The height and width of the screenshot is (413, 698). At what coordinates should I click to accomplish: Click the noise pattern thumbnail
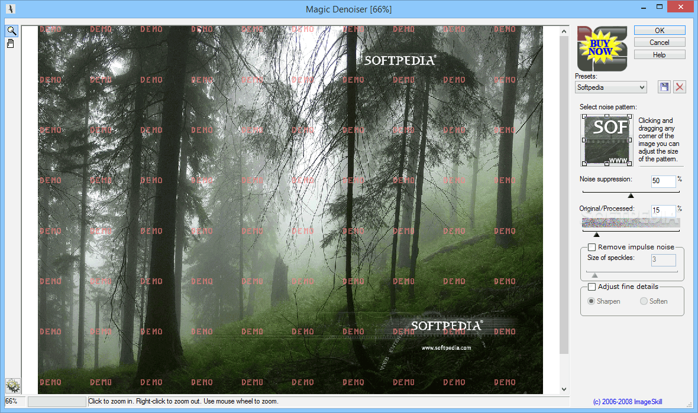pos(607,140)
